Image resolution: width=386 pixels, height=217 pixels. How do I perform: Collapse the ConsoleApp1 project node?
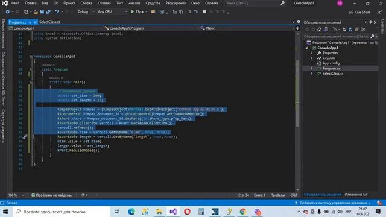pyautogui.click(x=307, y=48)
